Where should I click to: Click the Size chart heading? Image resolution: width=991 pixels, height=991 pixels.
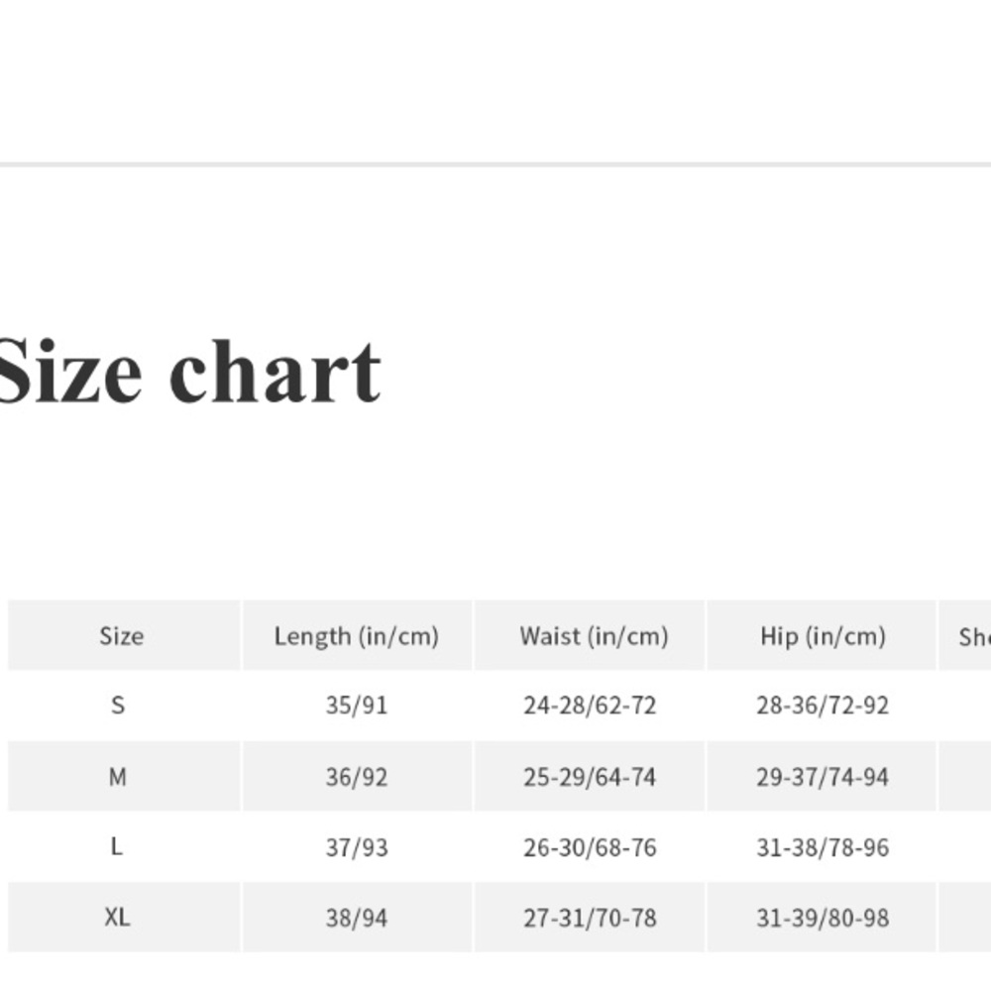(189, 372)
